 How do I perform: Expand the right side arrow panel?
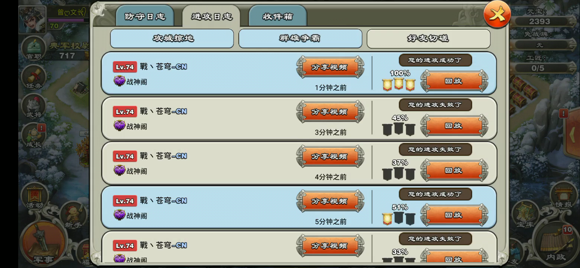573,131
